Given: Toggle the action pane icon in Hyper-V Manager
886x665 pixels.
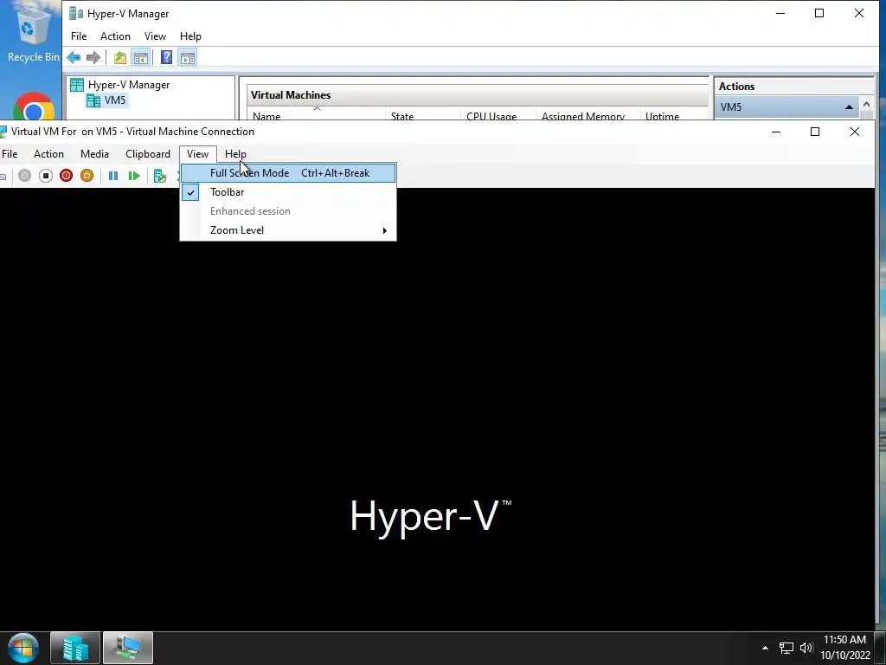Looking at the screenshot, I should tap(188, 57).
